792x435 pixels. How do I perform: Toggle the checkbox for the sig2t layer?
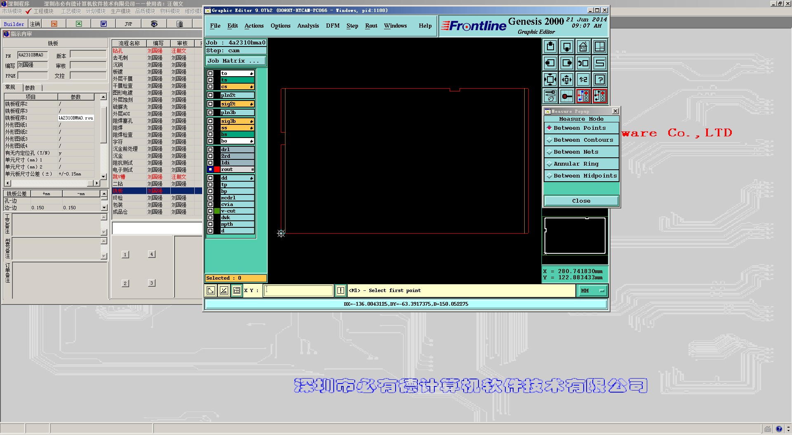tap(210, 104)
